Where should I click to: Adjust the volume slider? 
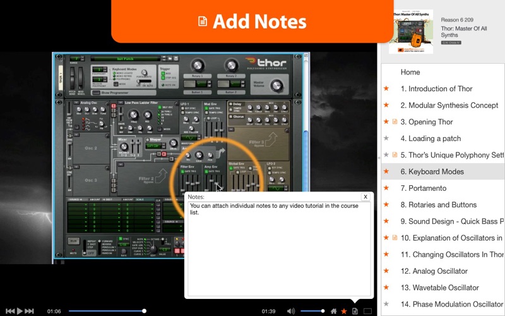pyautogui.click(x=312, y=311)
